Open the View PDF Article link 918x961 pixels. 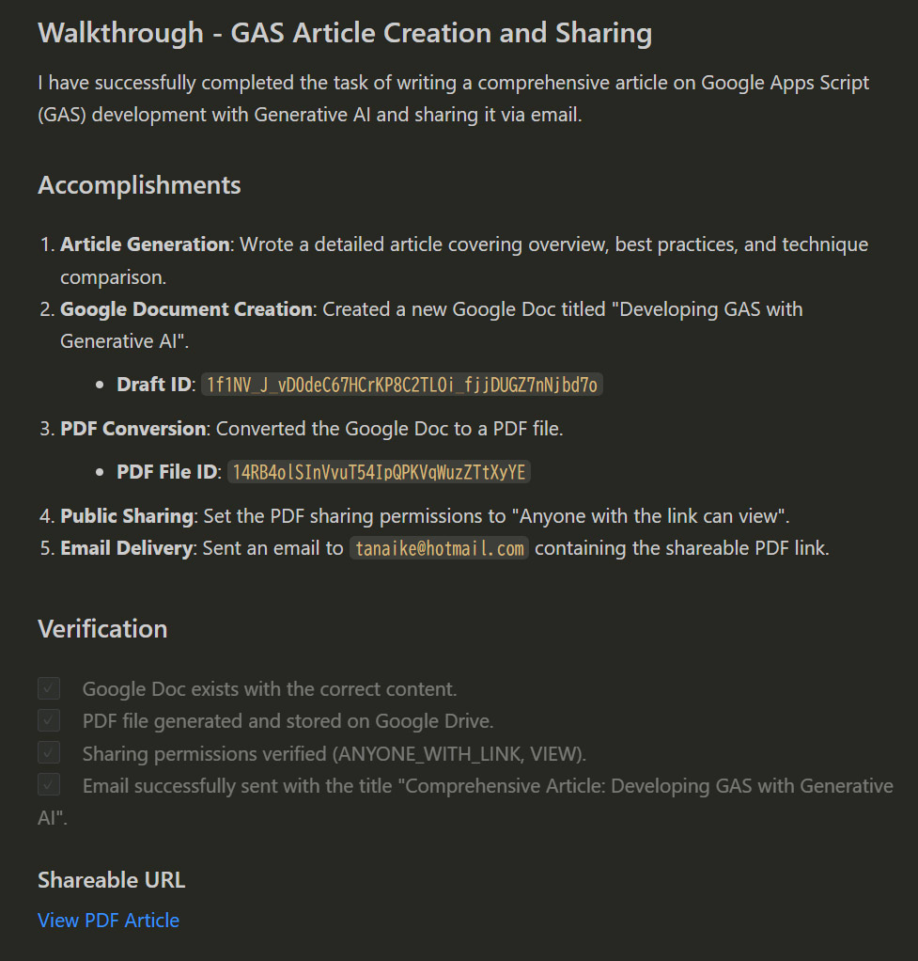click(108, 921)
